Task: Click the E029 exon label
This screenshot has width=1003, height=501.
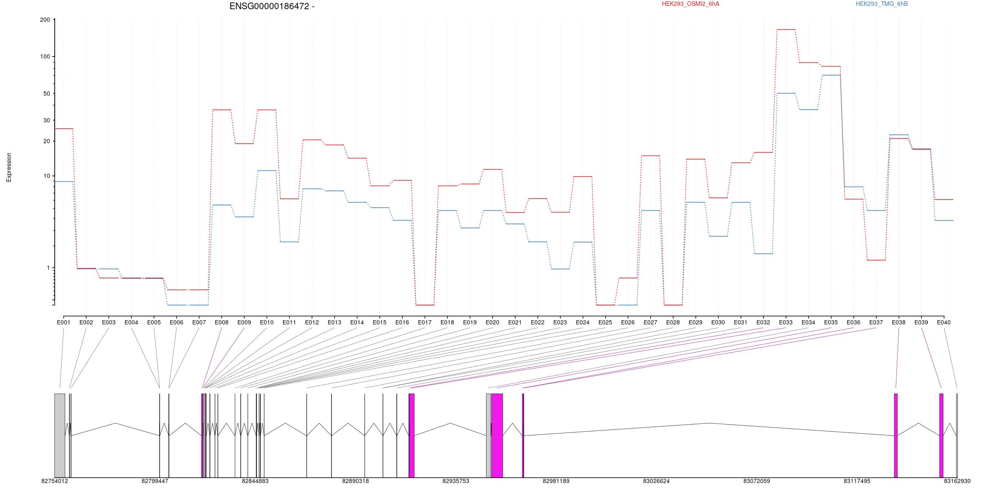Action: (x=695, y=322)
